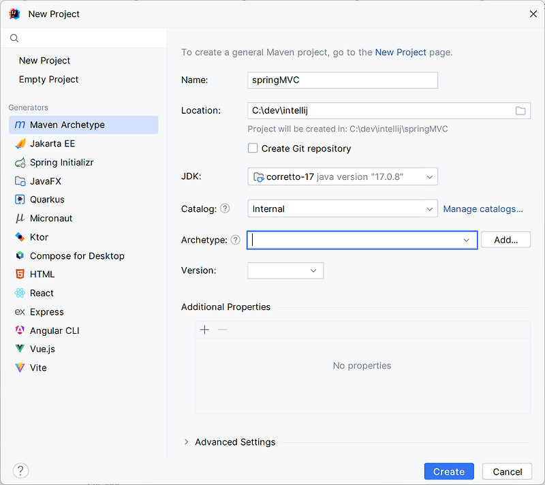Open the Manage catalogs link
The image size is (545, 485).
tap(483, 209)
